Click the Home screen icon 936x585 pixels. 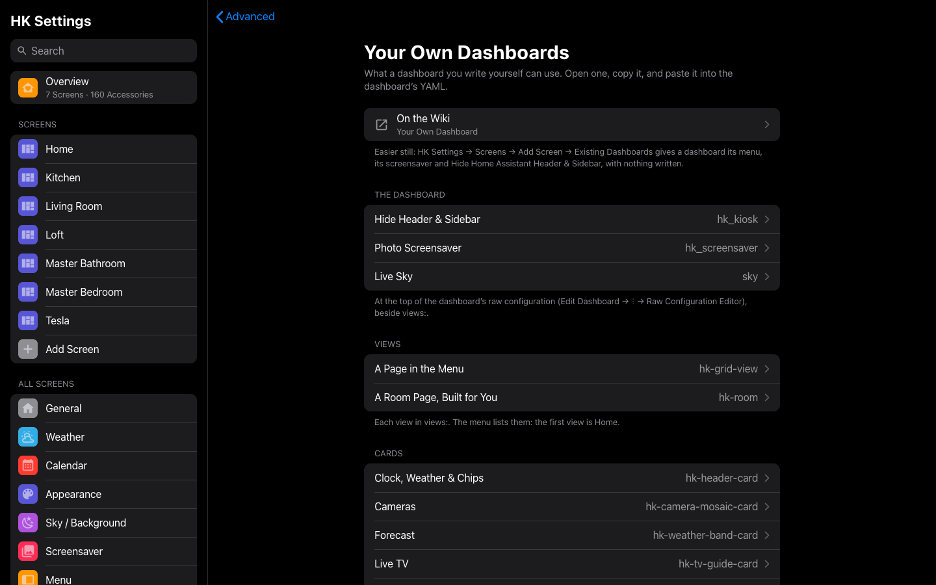coord(28,149)
